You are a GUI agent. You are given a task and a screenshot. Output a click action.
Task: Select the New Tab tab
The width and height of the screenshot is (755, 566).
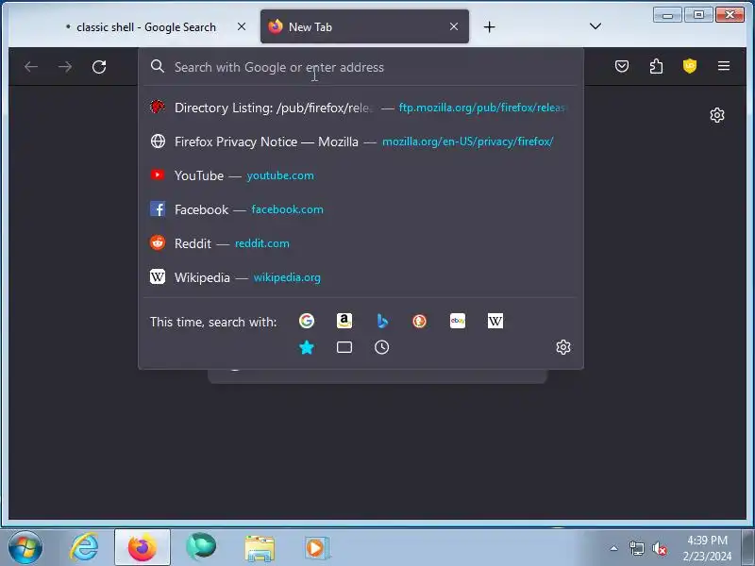[364, 26]
